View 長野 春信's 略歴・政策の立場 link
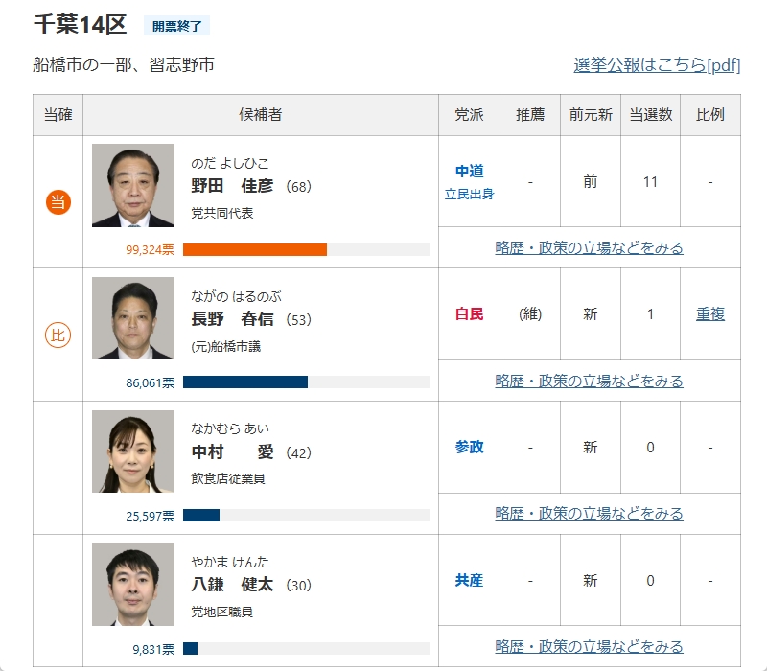 click(589, 381)
